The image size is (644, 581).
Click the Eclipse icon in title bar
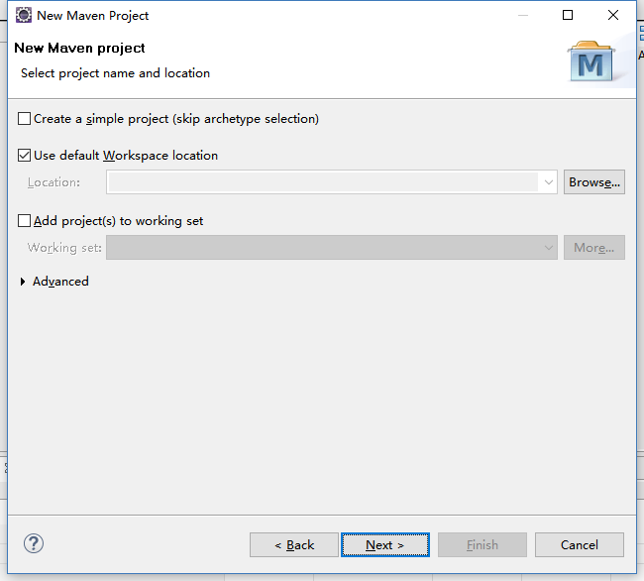(24, 15)
